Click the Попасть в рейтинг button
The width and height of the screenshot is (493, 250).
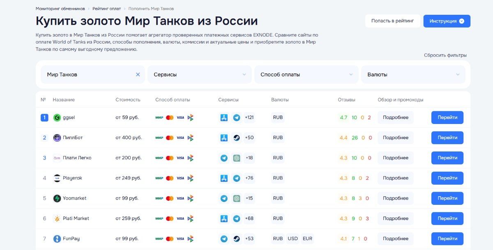click(393, 21)
